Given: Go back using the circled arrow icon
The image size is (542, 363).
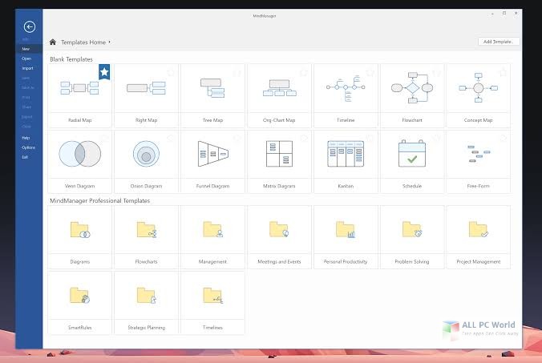Looking at the screenshot, I should [x=30, y=26].
